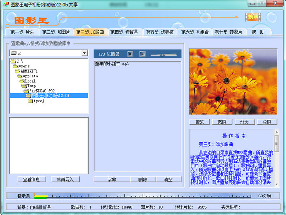Image resolution: width=286 pixels, height=215 pixels.
Task: Switch to 第五步.选特技 tab
Action: point(159,32)
